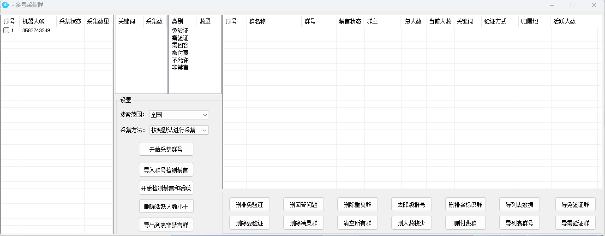Image resolution: width=605 pixels, height=236 pixels.
Task: Click the 导免验证群 button
Action: [x=575, y=205]
